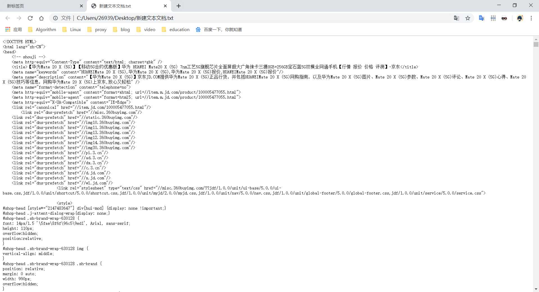The width and height of the screenshot is (539, 292).
Task: Open the education bookmark folder
Action: (176, 29)
